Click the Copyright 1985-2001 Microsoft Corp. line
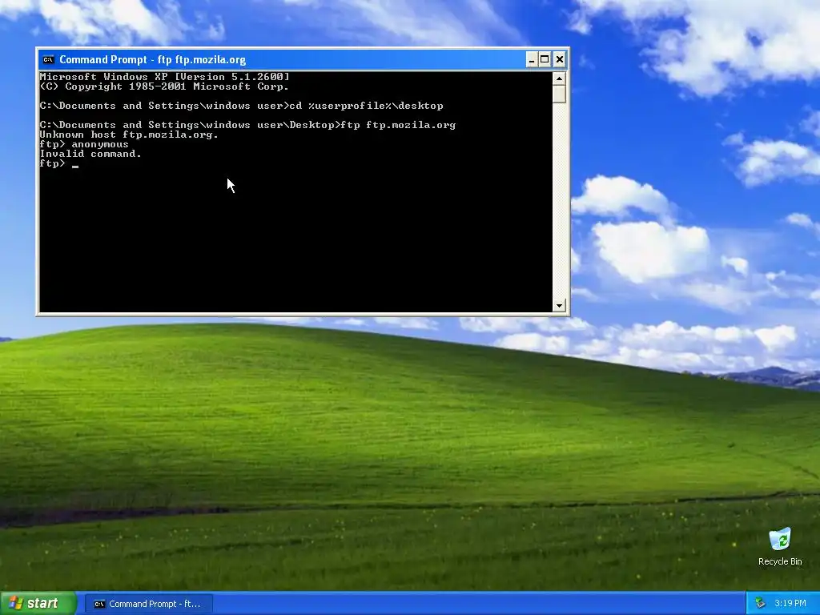The width and height of the screenshot is (820, 615). (x=164, y=86)
